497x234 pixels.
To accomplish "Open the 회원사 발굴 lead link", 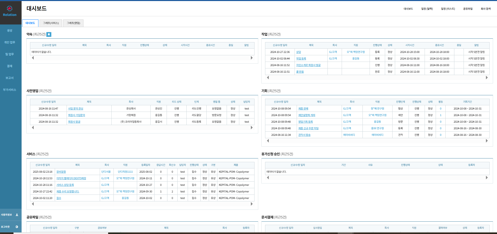I will [x=74, y=122].
